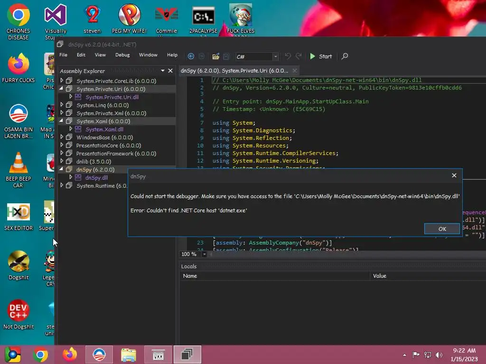Click the volume speaker tray icon
Viewport: 486px width, 364px height.
coord(439,355)
